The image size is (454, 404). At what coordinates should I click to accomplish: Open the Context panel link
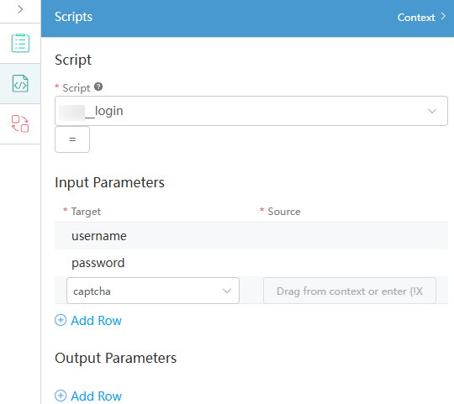(416, 18)
